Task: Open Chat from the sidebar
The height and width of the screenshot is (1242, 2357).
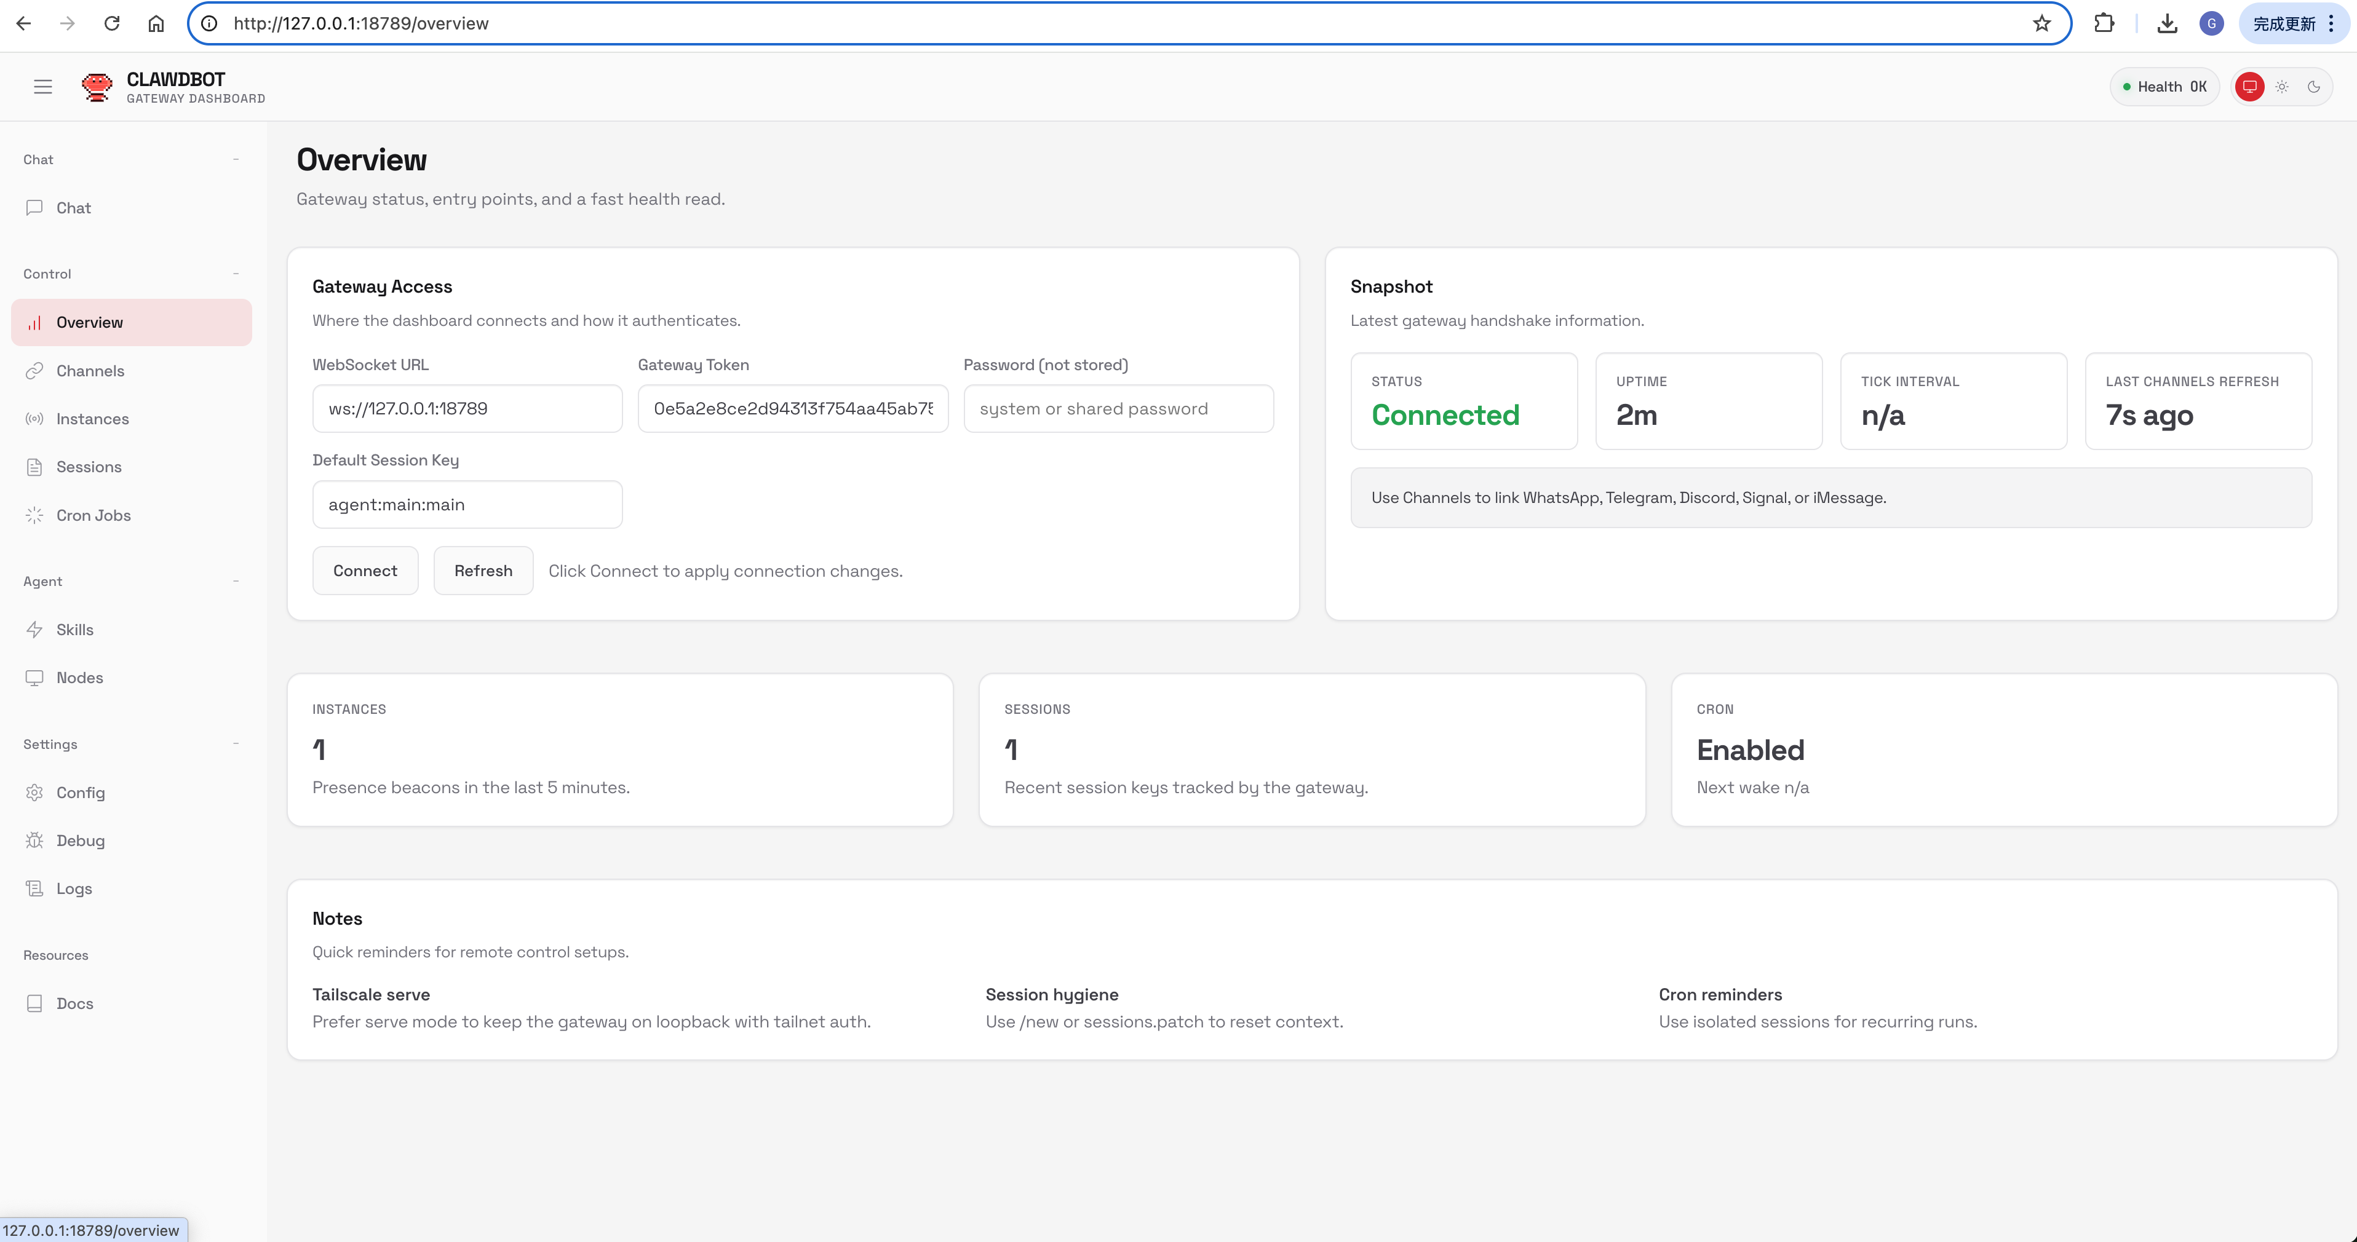Action: 73,208
